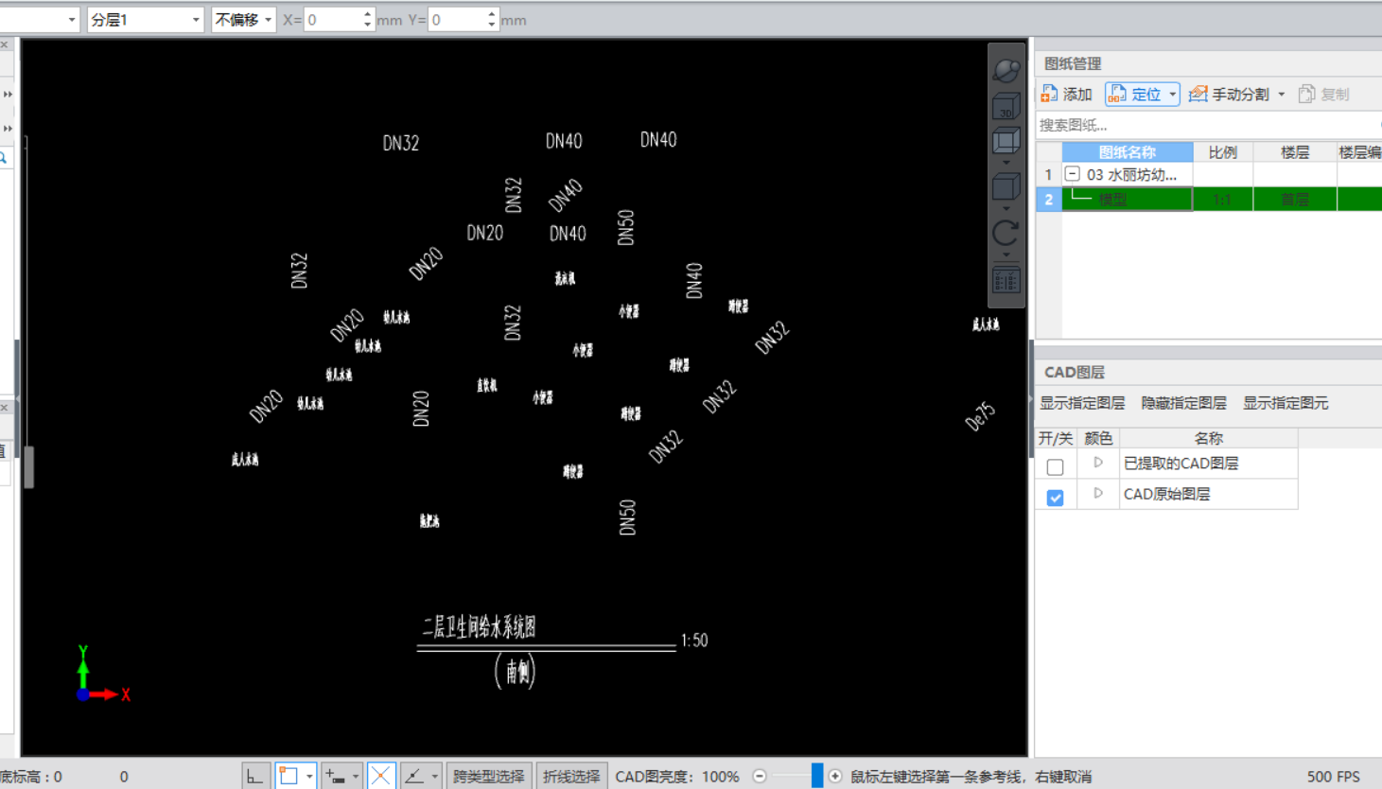Switch to the 3D cube view
Screen dimensions: 1382x789
(x=1006, y=106)
